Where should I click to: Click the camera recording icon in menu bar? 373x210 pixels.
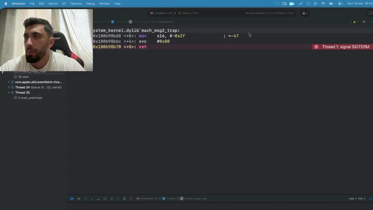[x=292, y=3]
